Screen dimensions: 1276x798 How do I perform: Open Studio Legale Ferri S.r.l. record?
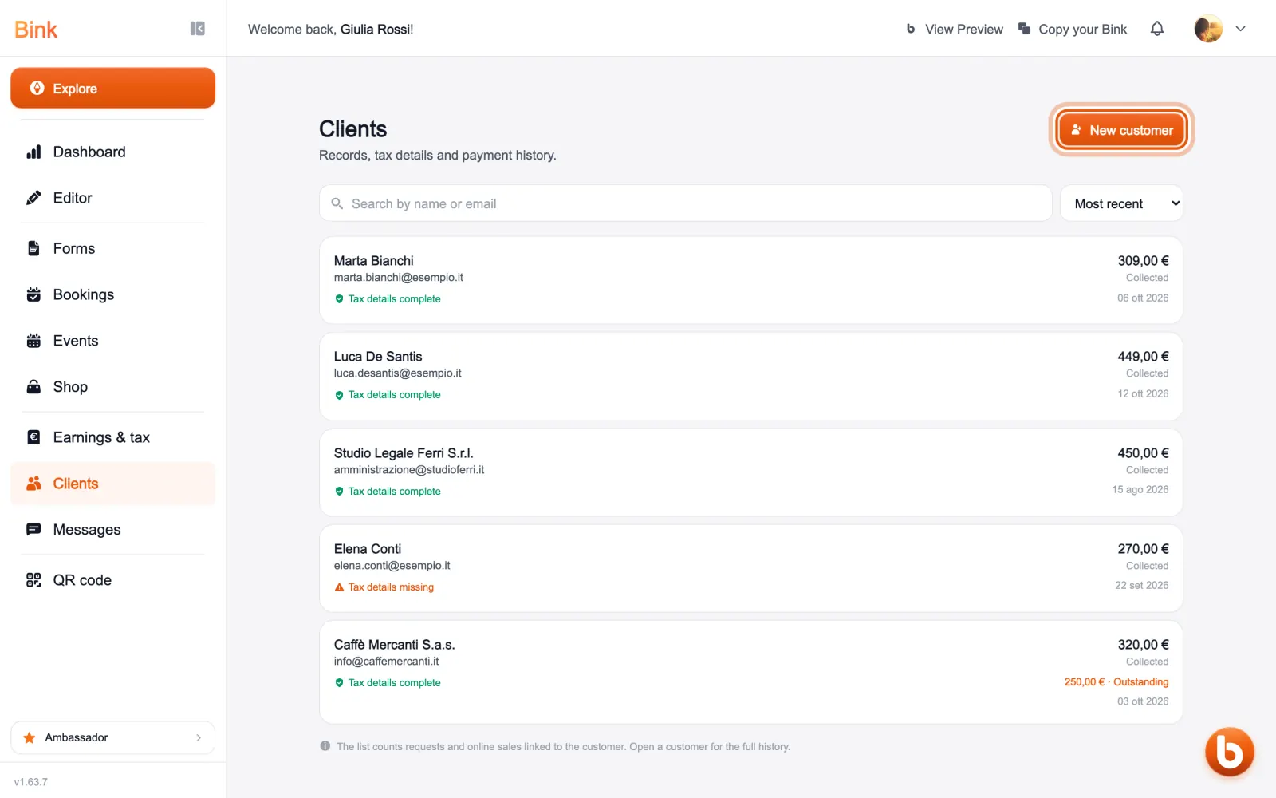pyautogui.click(x=750, y=472)
